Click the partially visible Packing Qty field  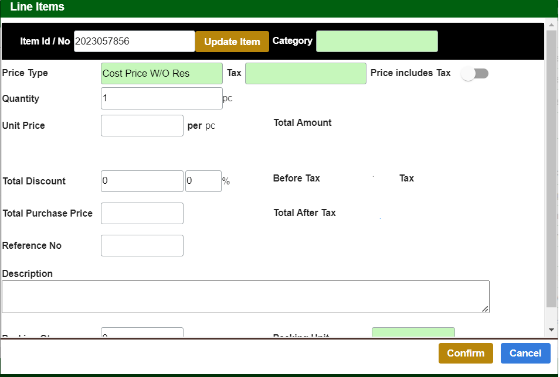coord(142,333)
